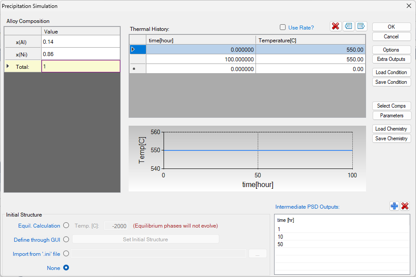416x277 pixels.
Task: Remove a PSD output with the red X
Action: 405,206
